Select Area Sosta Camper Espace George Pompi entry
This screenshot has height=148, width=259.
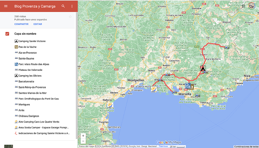tap(44, 128)
